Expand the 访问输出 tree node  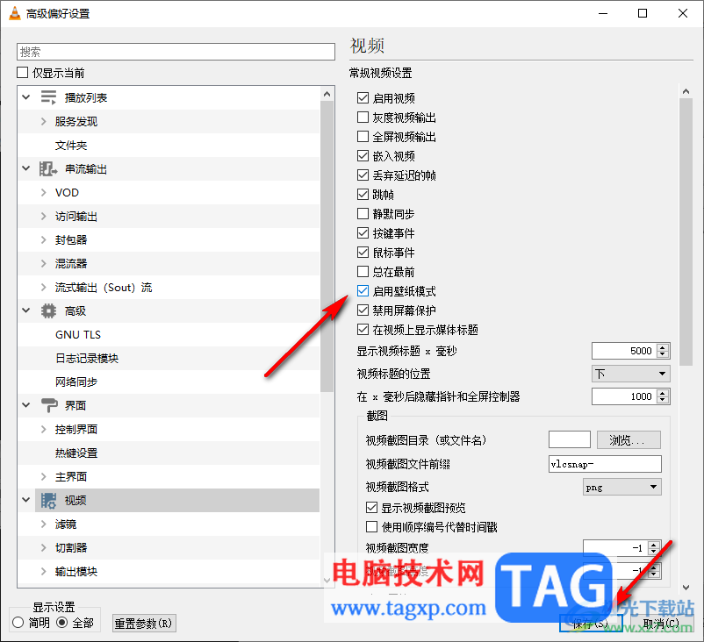click(44, 217)
